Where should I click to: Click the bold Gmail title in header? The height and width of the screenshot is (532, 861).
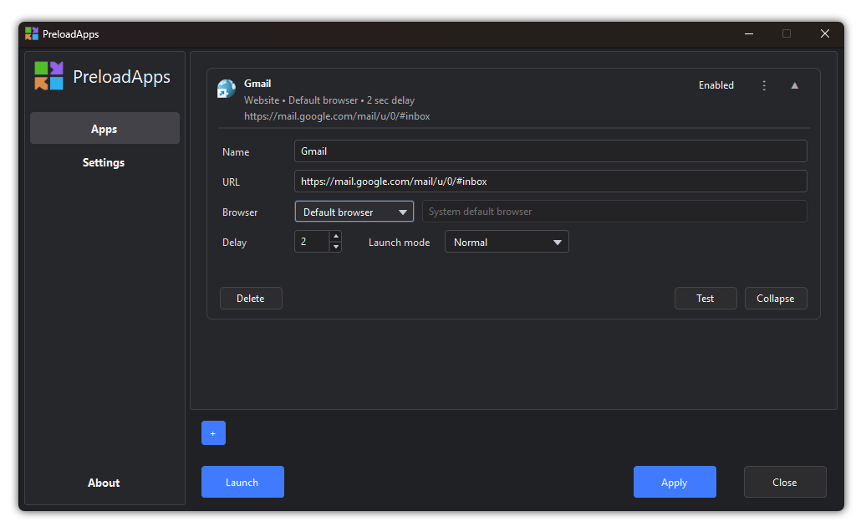click(x=257, y=84)
